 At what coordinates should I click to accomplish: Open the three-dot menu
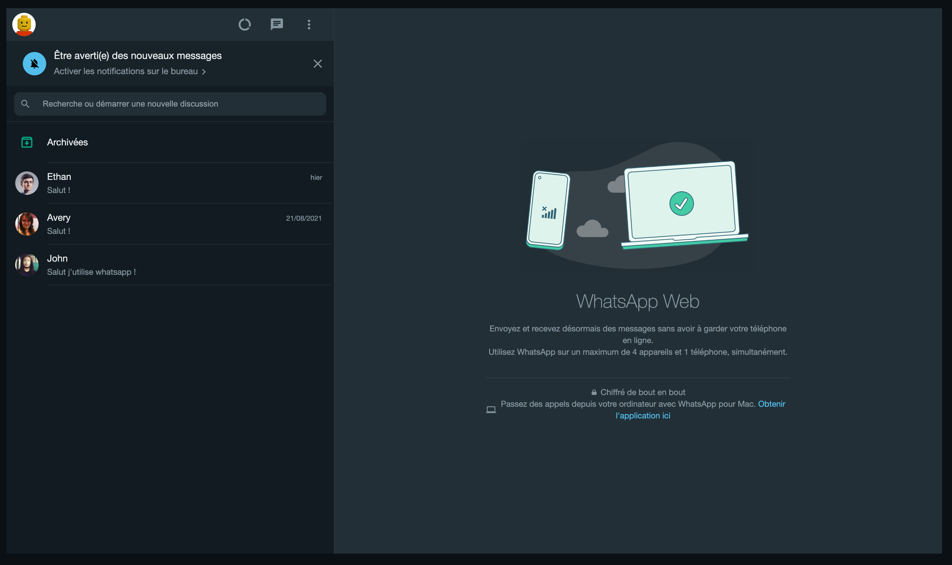[x=309, y=25]
